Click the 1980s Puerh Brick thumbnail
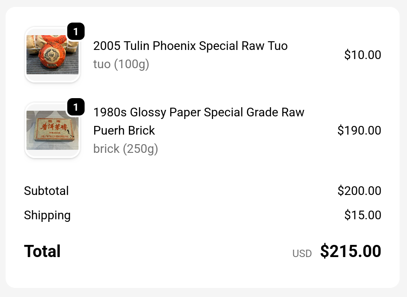 click(52, 130)
